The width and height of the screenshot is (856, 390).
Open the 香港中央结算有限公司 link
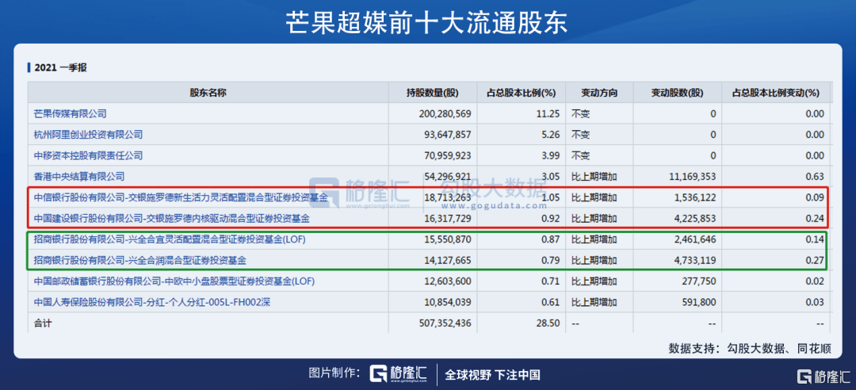[78, 176]
